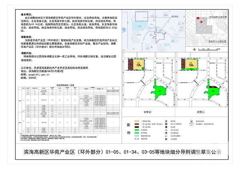Click the 图例 legend title
This screenshot has height=169, width=240.
128,129
